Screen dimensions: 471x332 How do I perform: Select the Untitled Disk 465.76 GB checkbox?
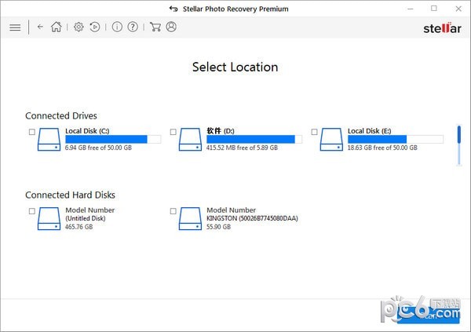tap(32, 211)
